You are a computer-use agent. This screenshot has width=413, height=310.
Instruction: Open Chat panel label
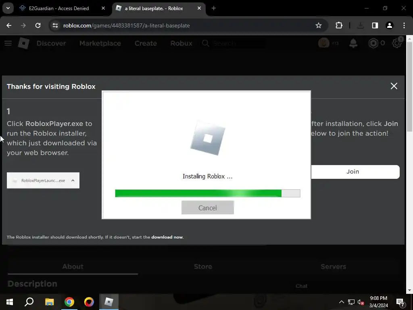click(x=301, y=286)
